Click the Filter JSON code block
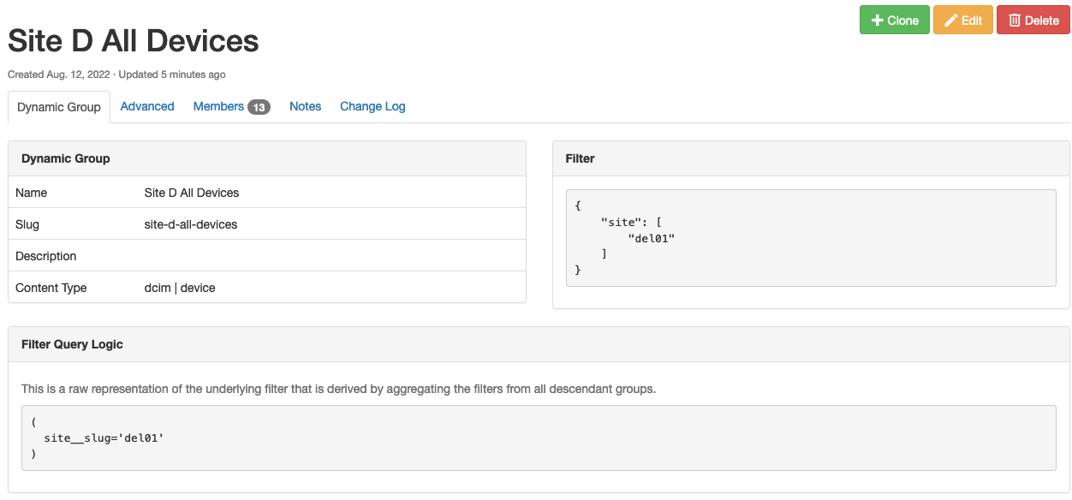The image size is (1072, 500). (x=810, y=238)
